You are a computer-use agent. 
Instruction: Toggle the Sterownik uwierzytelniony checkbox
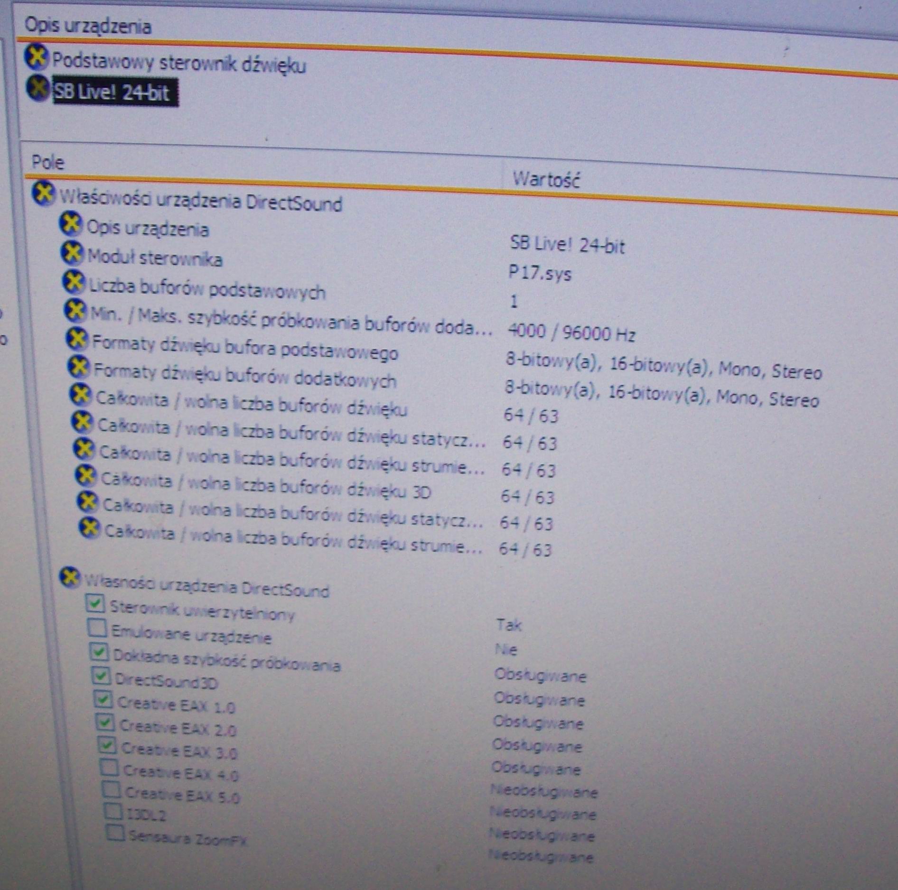click(x=95, y=603)
